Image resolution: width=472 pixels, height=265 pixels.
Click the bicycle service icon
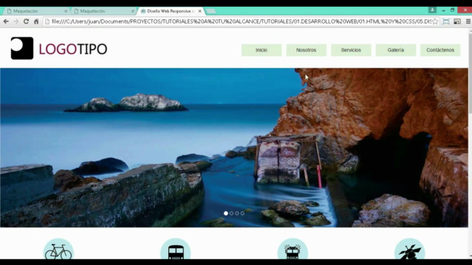tap(58, 250)
